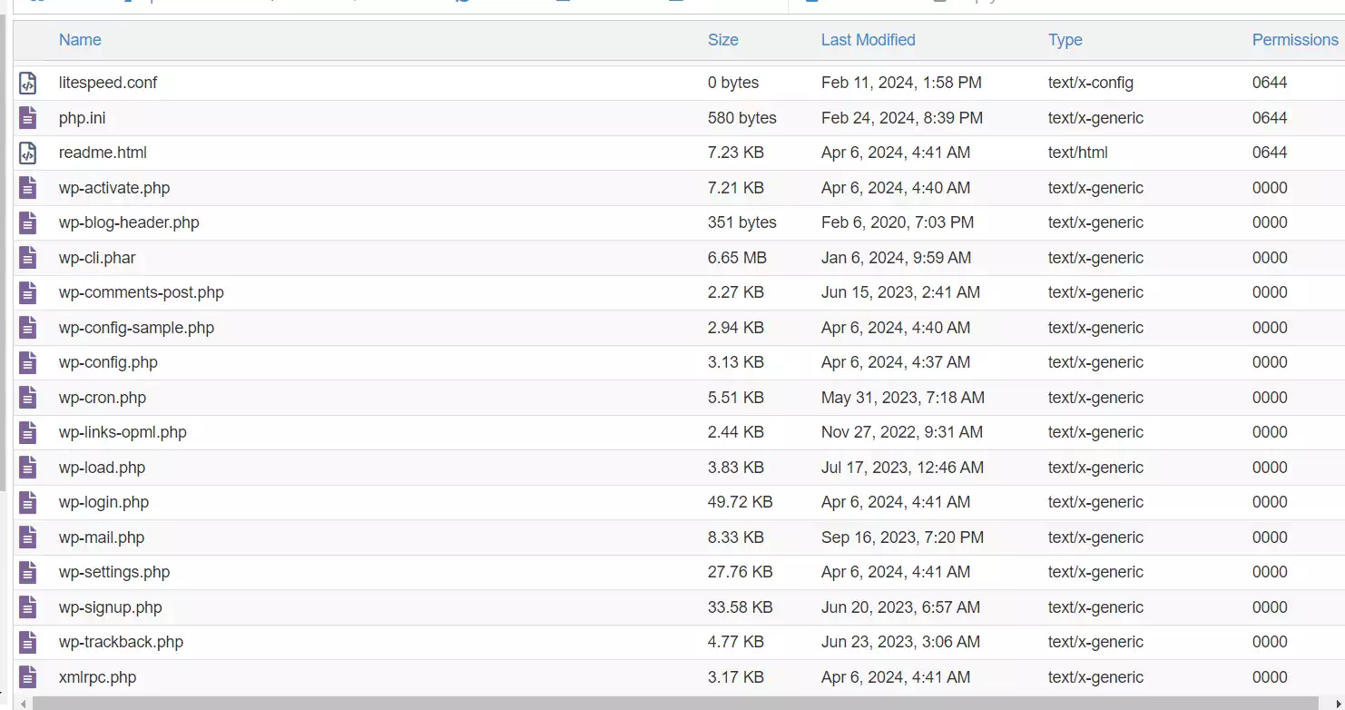Click the 49.72 KB size value
This screenshot has height=710, width=1345.
pyautogui.click(x=740, y=502)
